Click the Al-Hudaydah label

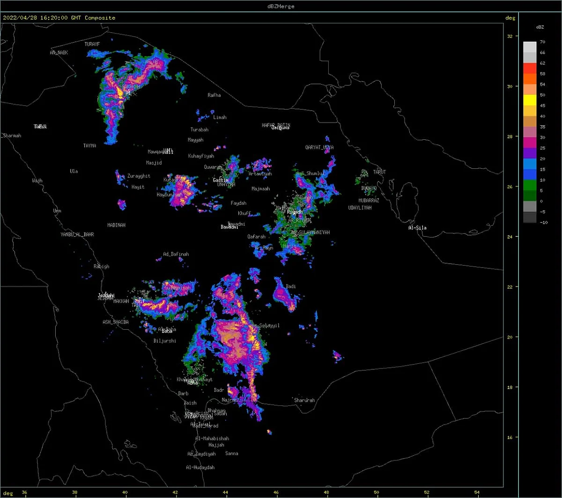tap(200, 468)
